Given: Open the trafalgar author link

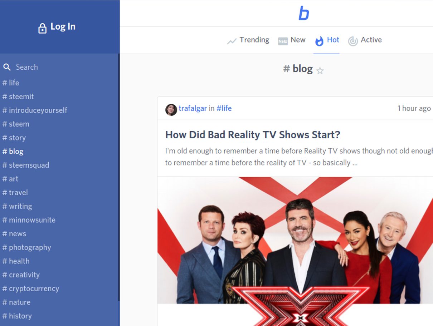Looking at the screenshot, I should [193, 108].
